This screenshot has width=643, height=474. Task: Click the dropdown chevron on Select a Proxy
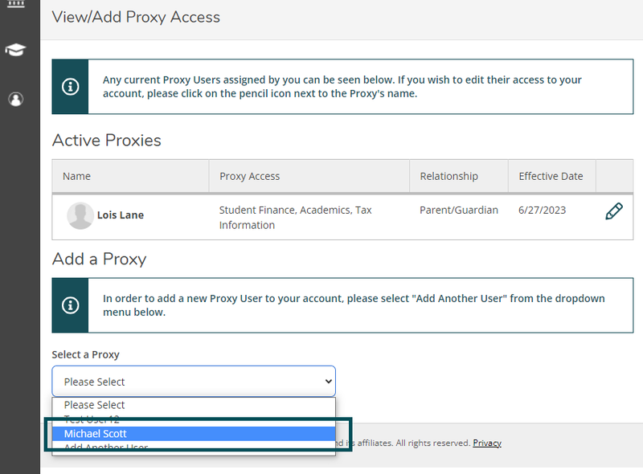coord(326,381)
